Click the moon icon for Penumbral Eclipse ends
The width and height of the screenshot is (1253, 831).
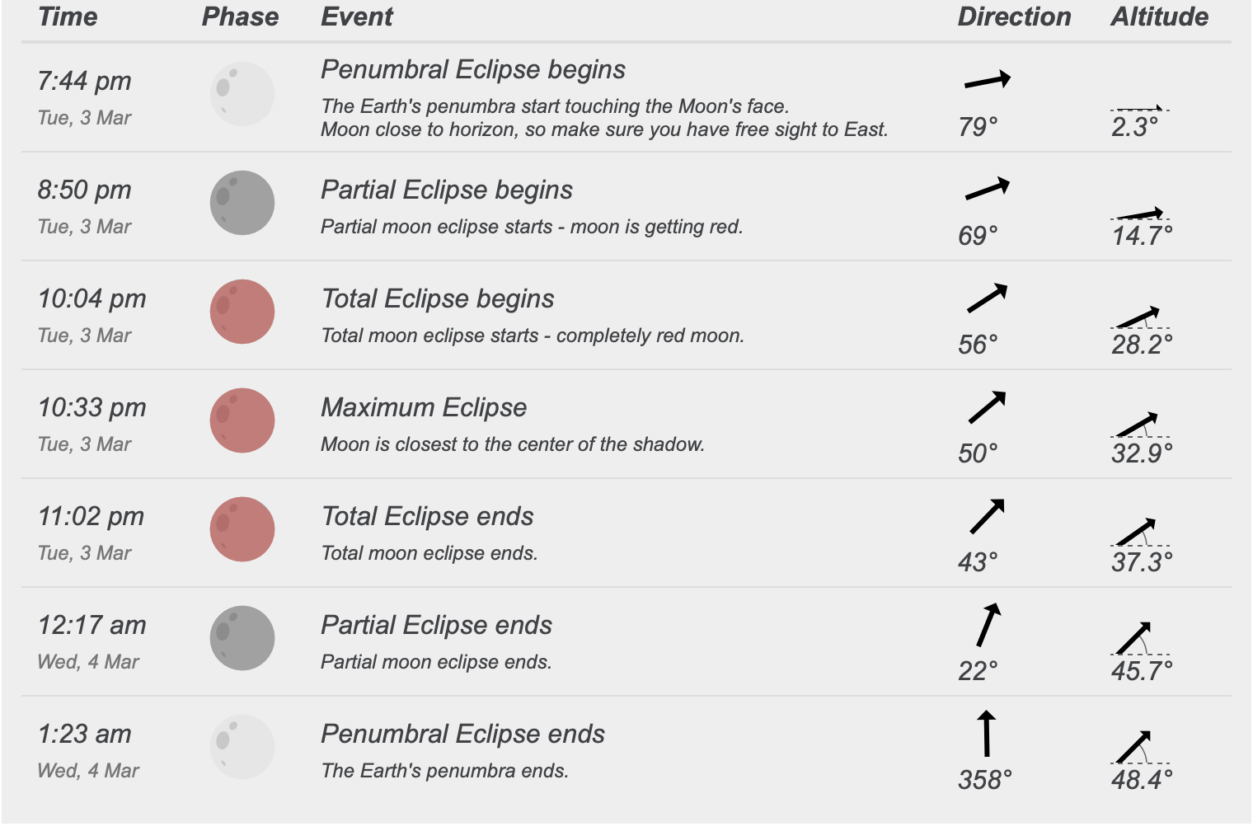pyautogui.click(x=242, y=747)
